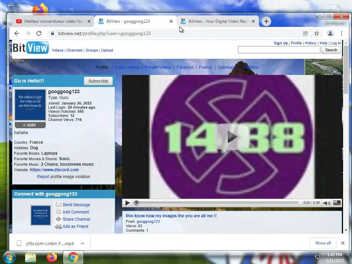The height and width of the screenshot is (264, 352).
Task: Click the share page icon in address bar
Action: click(x=305, y=33)
